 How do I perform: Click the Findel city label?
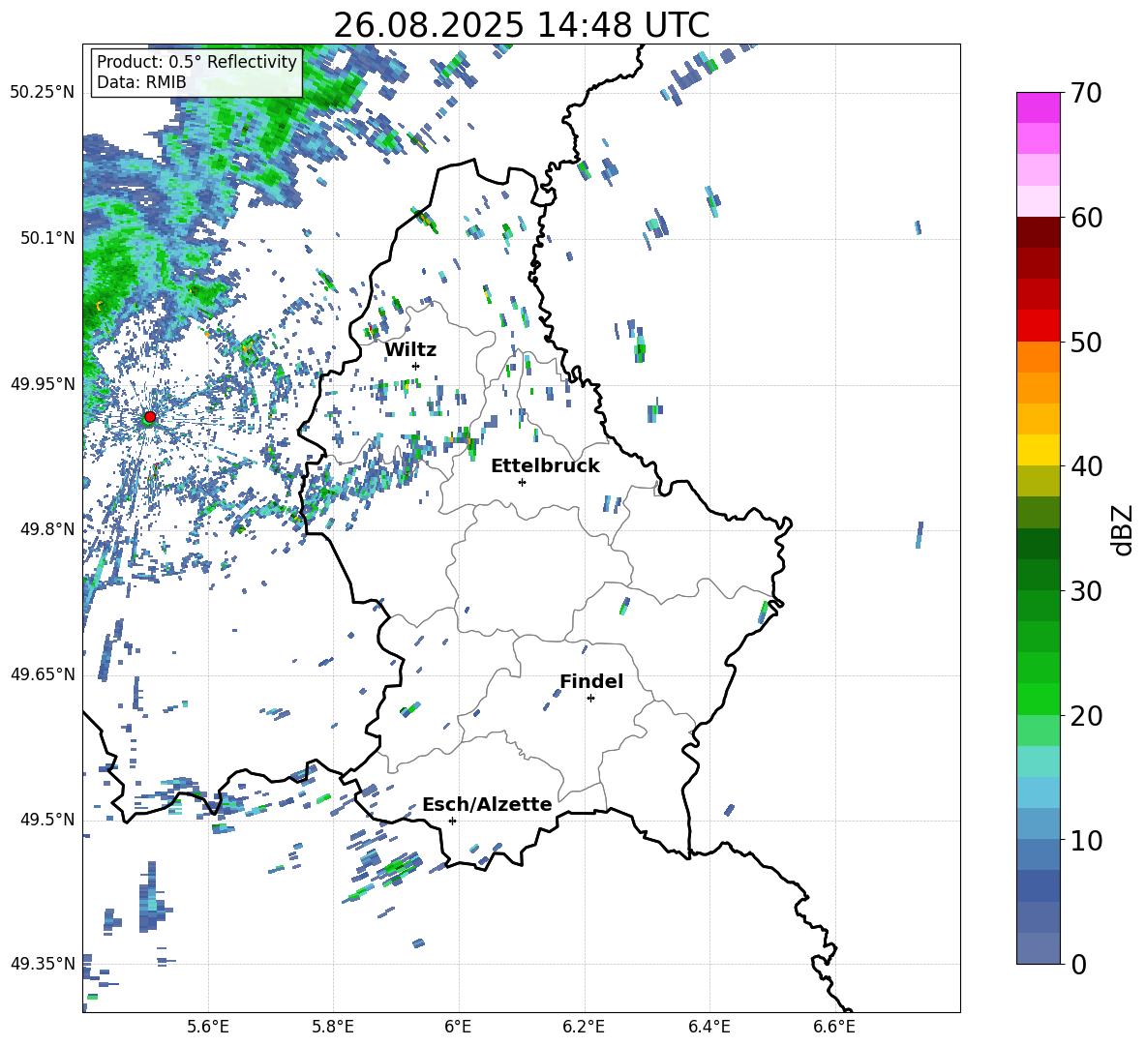(591, 681)
